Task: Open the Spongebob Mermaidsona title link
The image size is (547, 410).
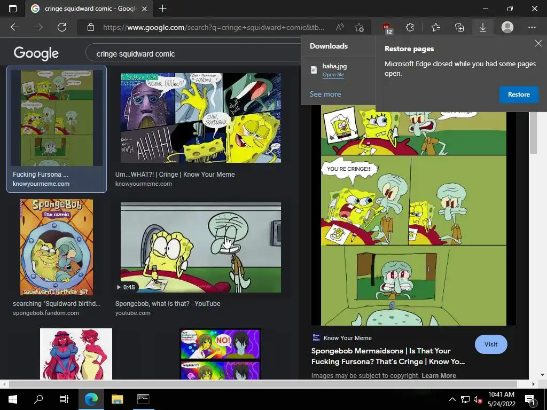Action: tap(388, 356)
